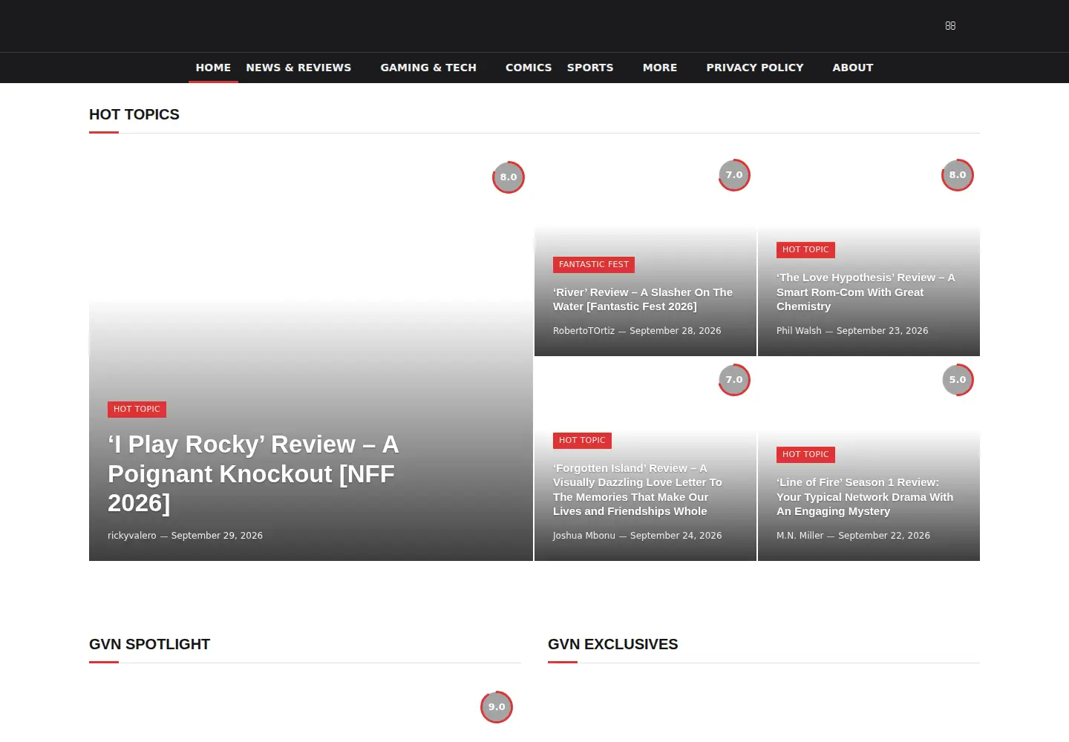Open the GAMING & TECH menu
This screenshot has width=1069, height=742.
point(428,68)
